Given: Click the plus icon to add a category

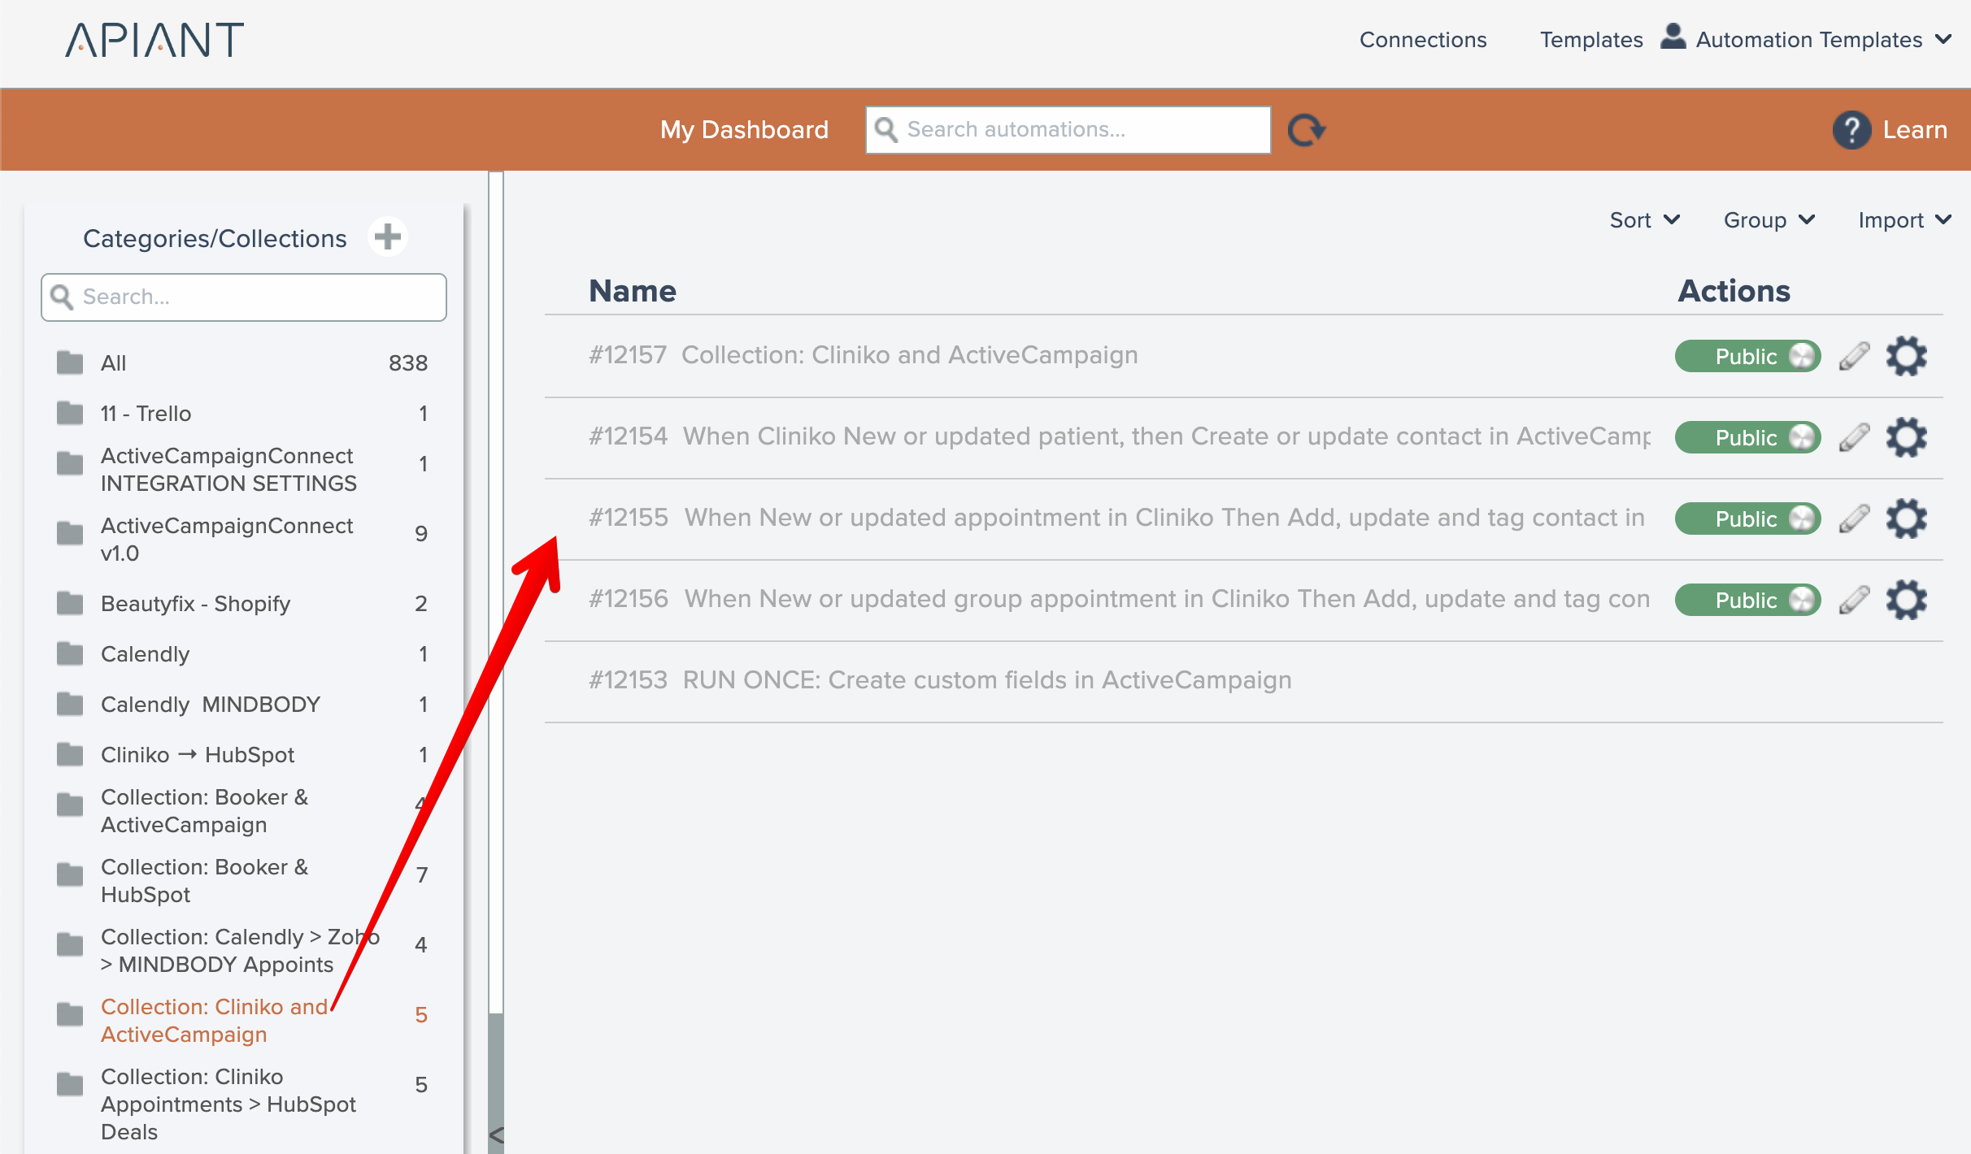Looking at the screenshot, I should point(388,237).
